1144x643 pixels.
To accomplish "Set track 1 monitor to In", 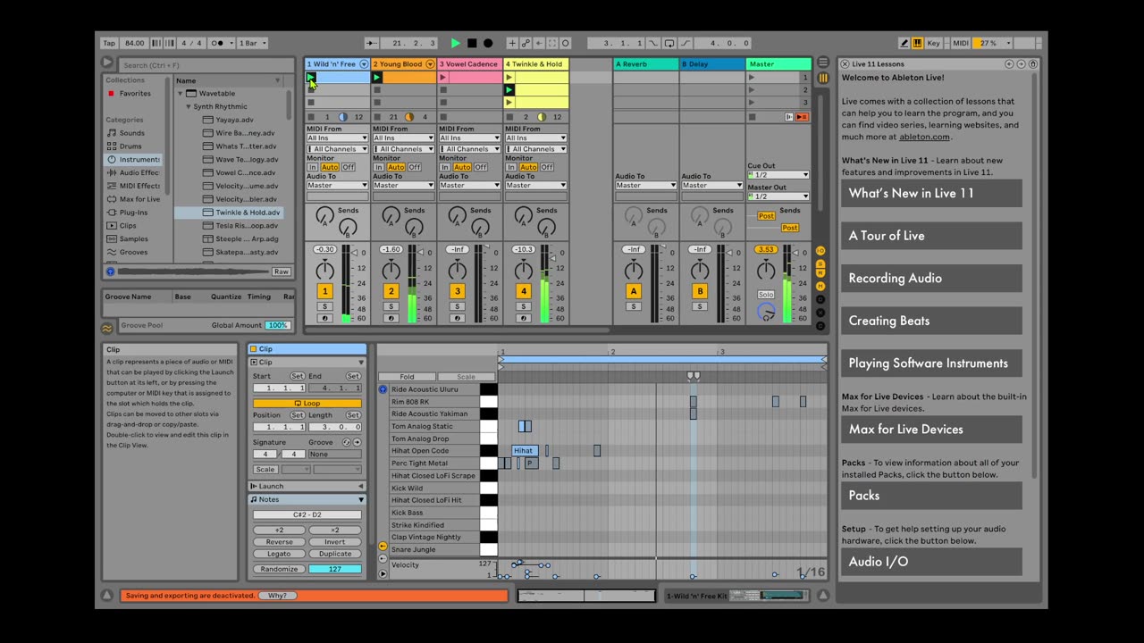I will point(313,167).
